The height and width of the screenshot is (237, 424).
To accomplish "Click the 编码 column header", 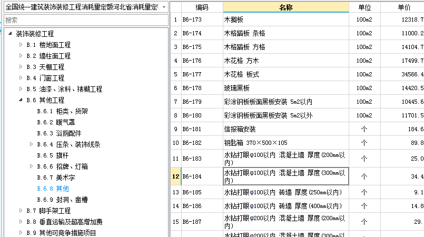I will (202, 7).
